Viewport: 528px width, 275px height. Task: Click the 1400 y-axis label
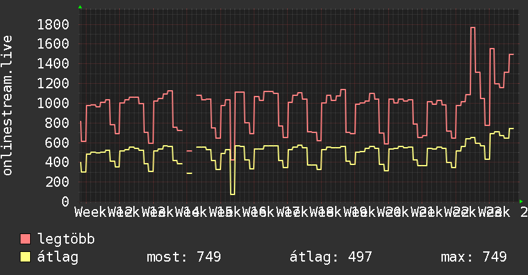(x=53, y=63)
